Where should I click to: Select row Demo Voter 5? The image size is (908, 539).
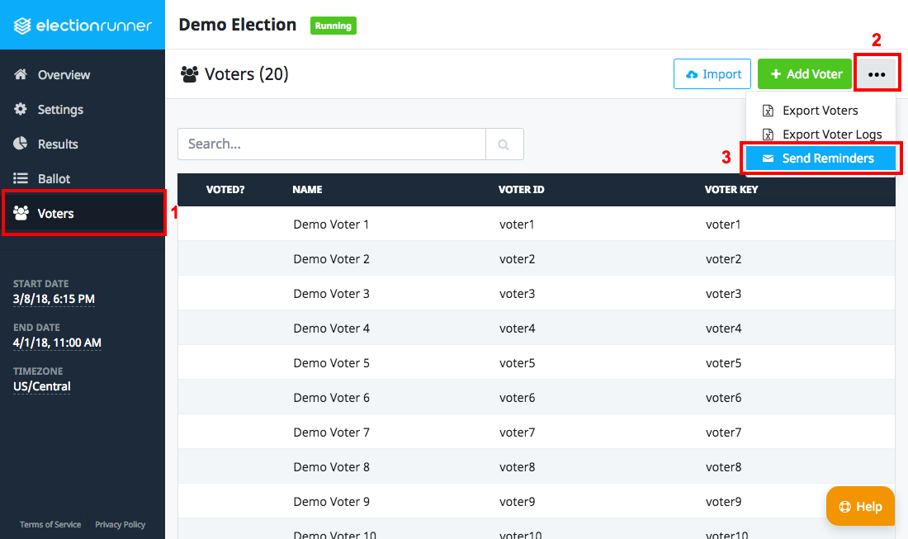pyautogui.click(x=537, y=363)
